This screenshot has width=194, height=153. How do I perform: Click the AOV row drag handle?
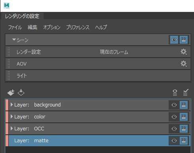click(x=9, y=64)
